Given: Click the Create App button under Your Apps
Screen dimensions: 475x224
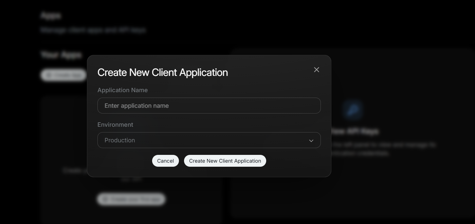Looking at the screenshot, I should coord(63,75).
